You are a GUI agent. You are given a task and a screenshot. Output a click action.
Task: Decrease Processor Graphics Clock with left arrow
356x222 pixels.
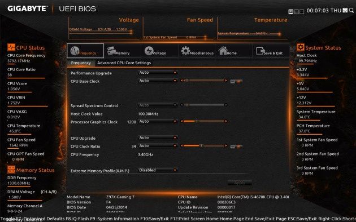(182, 121)
